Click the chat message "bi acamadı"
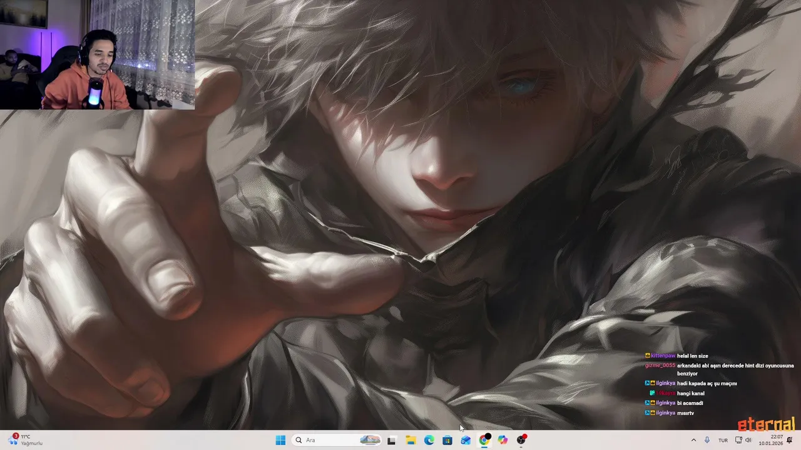Viewport: 801px width, 450px height. pos(690,403)
